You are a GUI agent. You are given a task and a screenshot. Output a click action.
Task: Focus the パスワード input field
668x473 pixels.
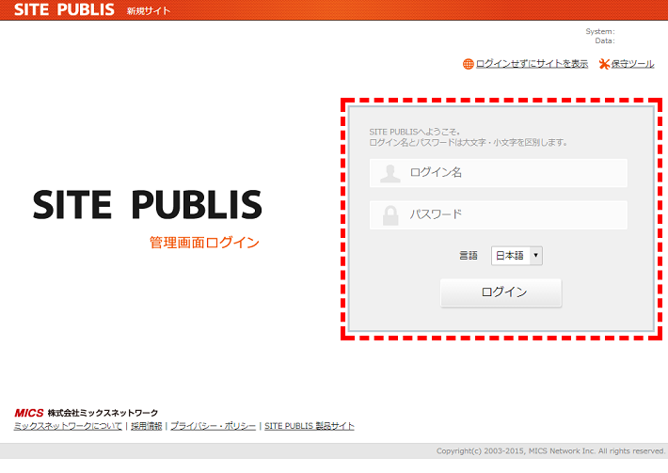(x=499, y=215)
